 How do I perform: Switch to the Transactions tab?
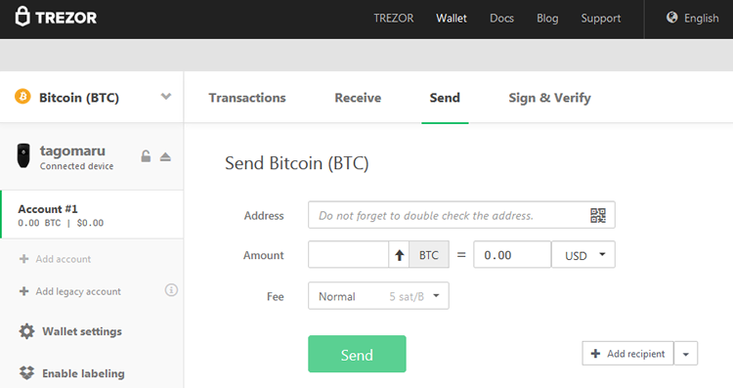[x=247, y=98]
